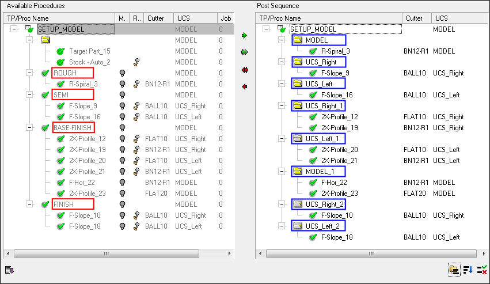Toggle the lightbulb on BASE-FINISH row
Screen dimensions: 490x284
[x=122, y=128]
